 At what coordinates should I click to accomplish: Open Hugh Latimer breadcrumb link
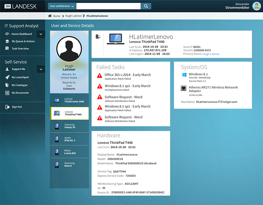point(73,16)
